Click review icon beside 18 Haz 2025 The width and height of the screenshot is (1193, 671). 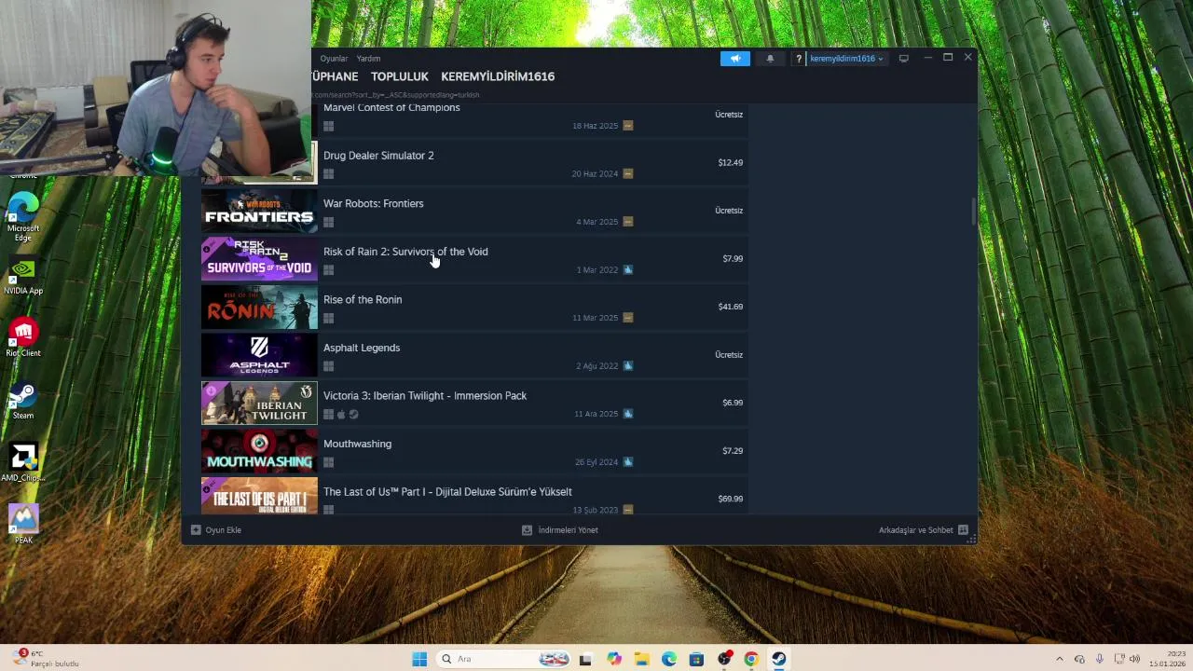pyautogui.click(x=627, y=126)
